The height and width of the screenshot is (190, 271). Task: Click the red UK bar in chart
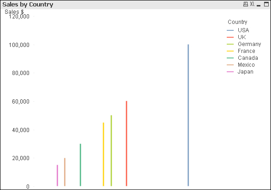point(126,144)
